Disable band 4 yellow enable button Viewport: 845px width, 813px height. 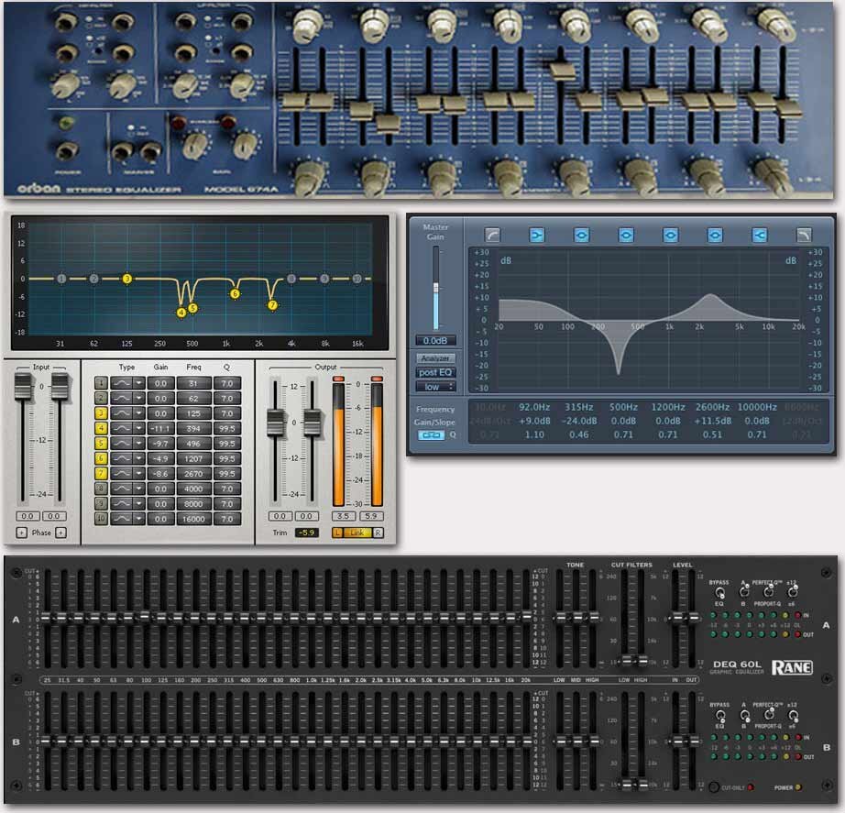[x=101, y=429]
